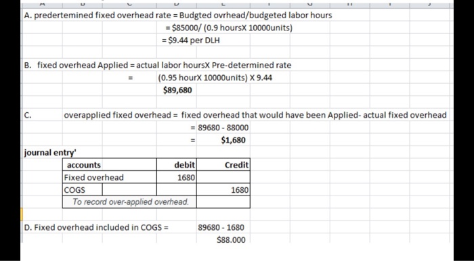The height and width of the screenshot is (261, 474).
Task: Click the bold $89,680 result cell
Action: (x=177, y=90)
